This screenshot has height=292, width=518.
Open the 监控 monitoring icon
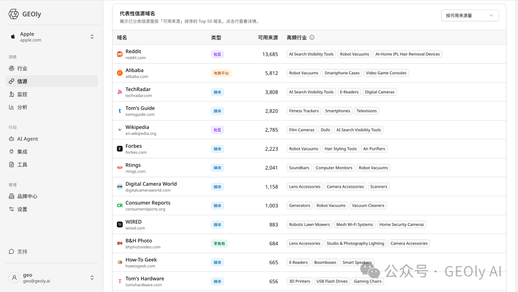tap(12, 94)
